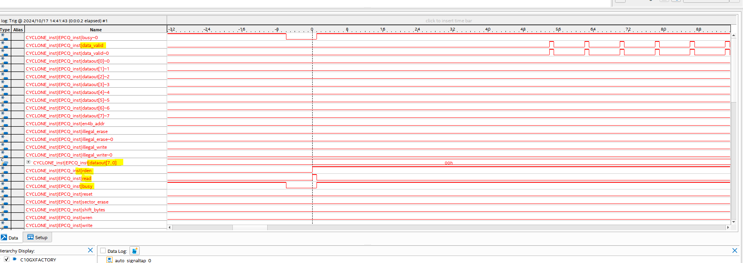
Task: Click the Alias column header
Action: [18, 29]
